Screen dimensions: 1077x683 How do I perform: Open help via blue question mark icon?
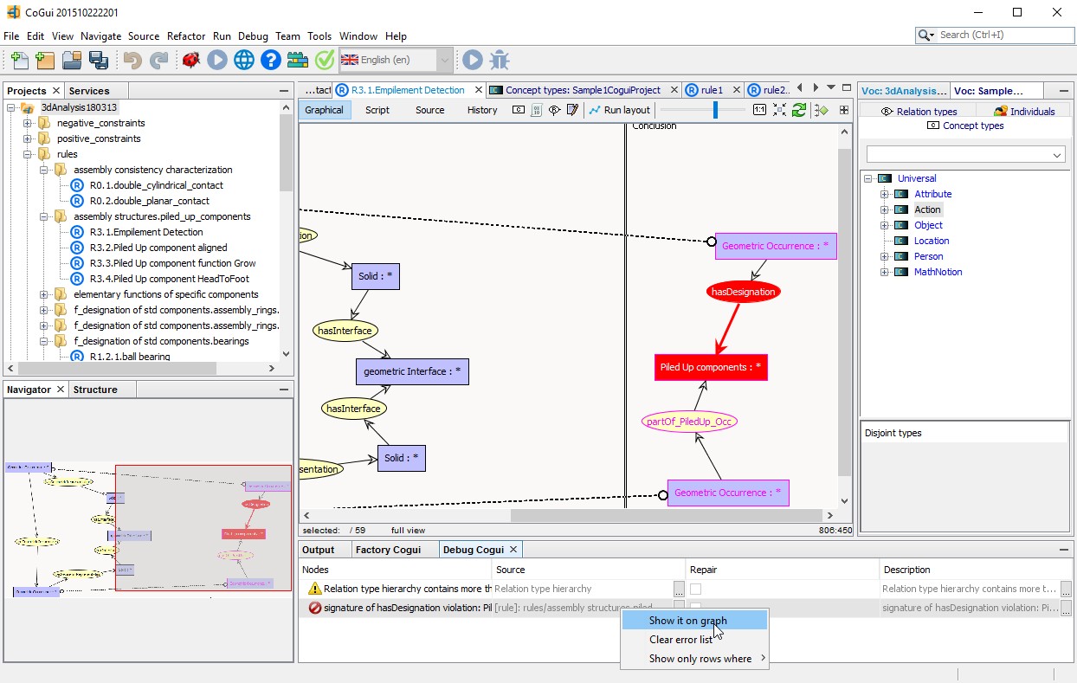coord(271,60)
